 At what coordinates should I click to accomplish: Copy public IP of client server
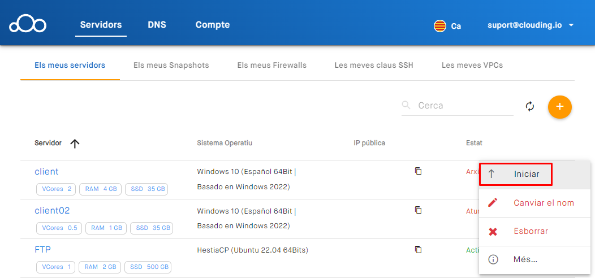click(418, 171)
